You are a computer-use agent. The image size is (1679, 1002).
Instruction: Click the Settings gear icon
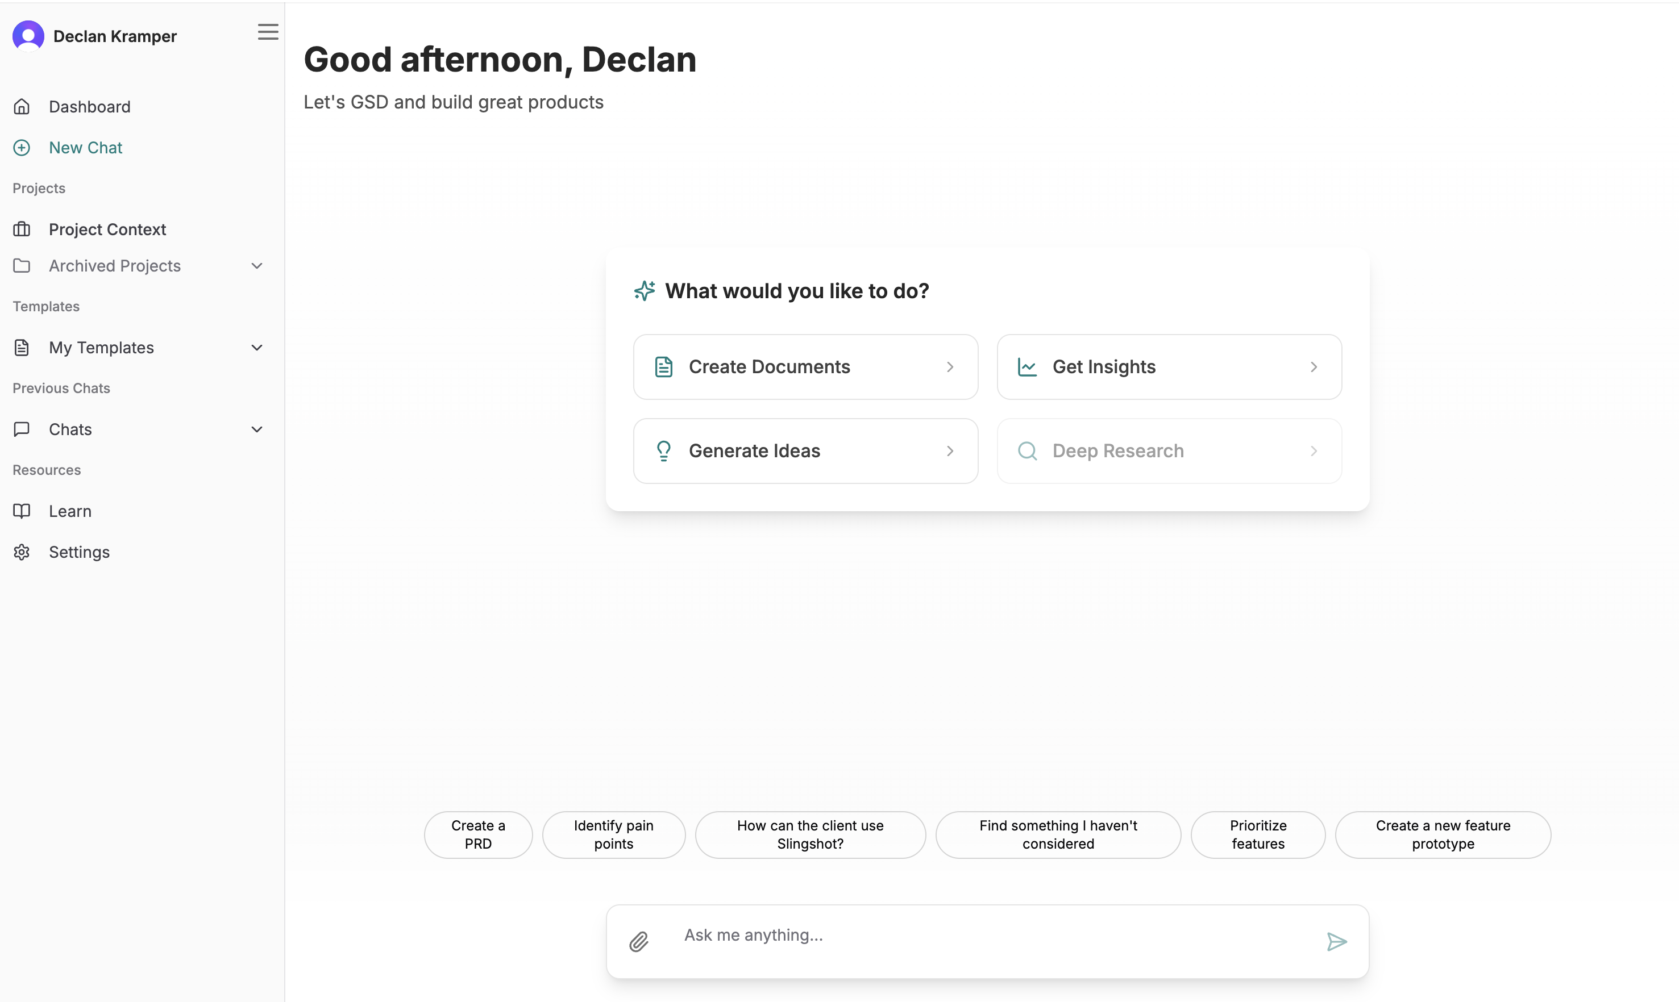[22, 552]
